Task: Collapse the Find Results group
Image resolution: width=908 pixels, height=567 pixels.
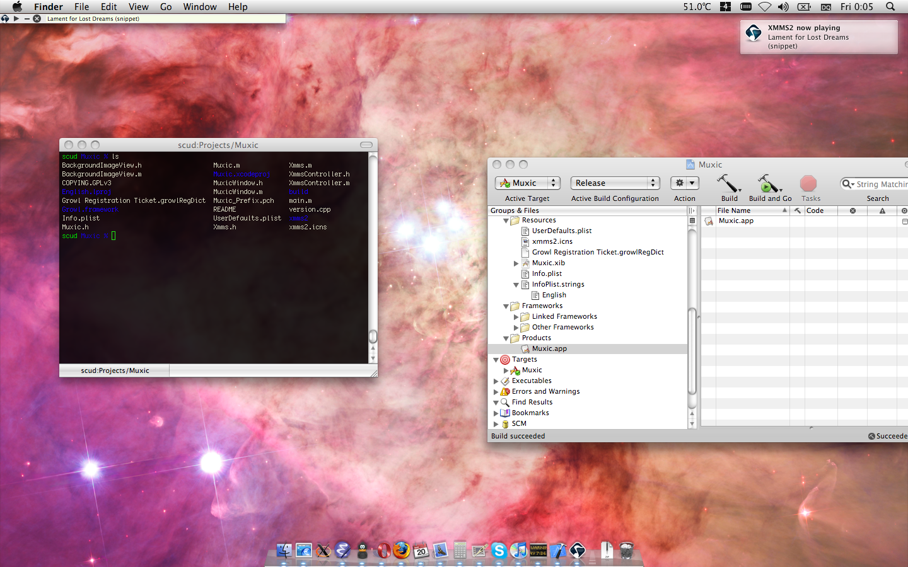Action: (x=496, y=403)
